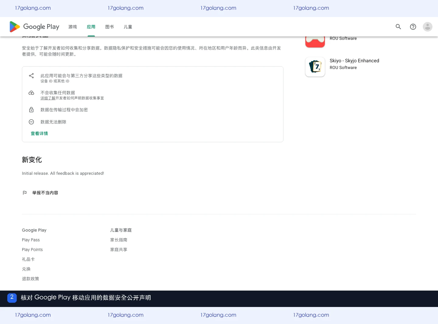Click the 数据在传输过程中会加密 text
This screenshot has width=438, height=324.
coord(64,110)
